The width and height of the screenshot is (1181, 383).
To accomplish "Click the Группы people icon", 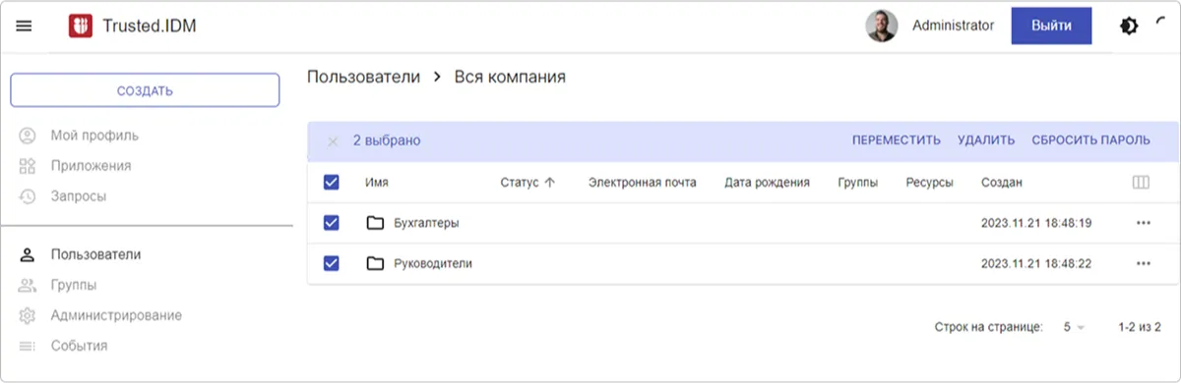I will pyautogui.click(x=28, y=285).
